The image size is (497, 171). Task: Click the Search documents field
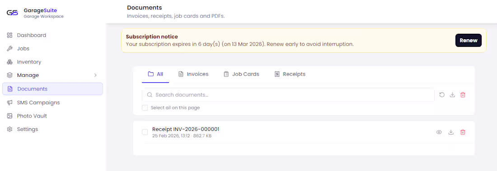coord(288,94)
